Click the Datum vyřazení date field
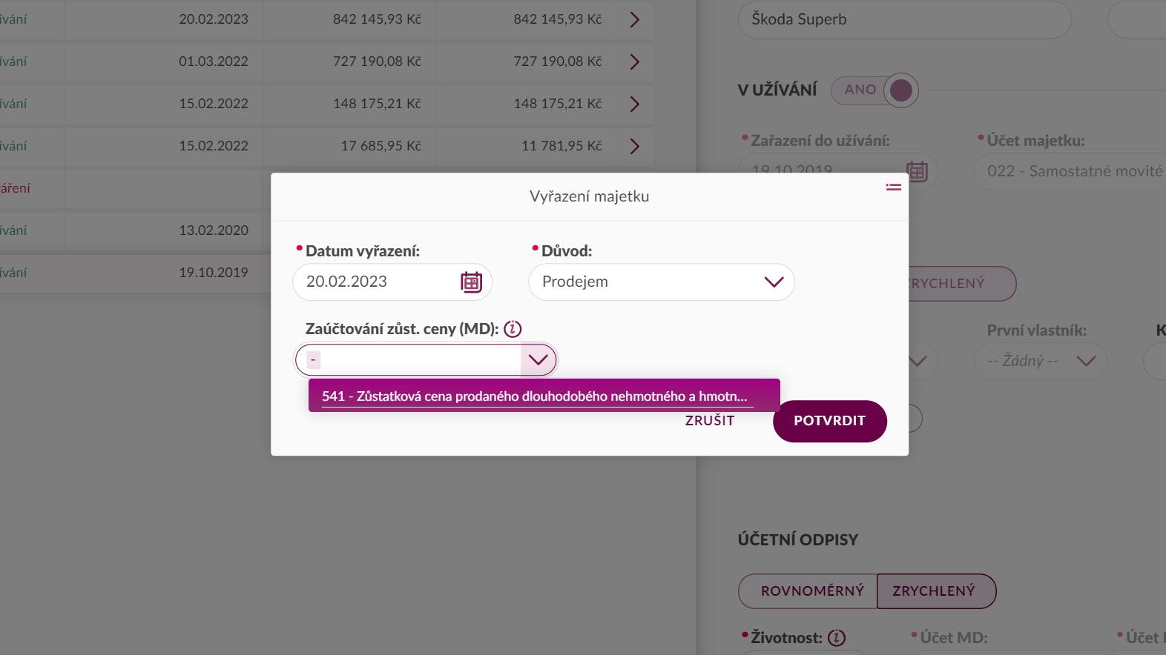 point(392,282)
